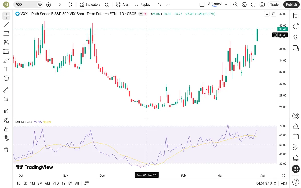Open the emoji icons tool
The image size is (301, 188).
coord(6,78)
